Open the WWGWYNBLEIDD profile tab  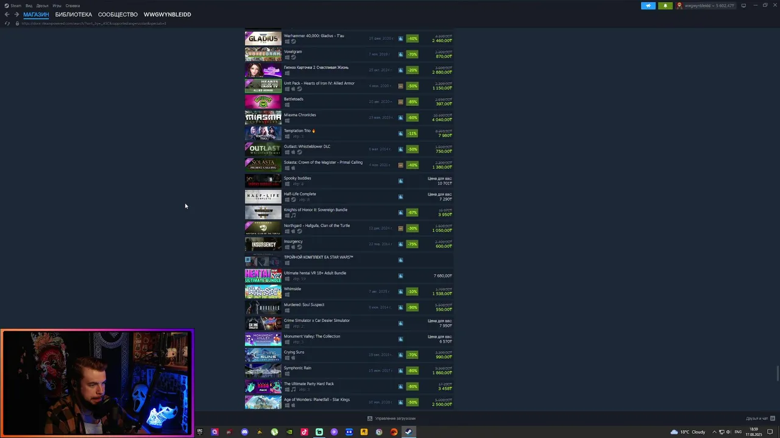(x=167, y=15)
